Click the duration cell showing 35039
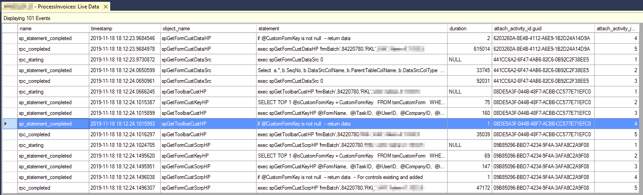The image size is (643, 195). tap(469, 134)
